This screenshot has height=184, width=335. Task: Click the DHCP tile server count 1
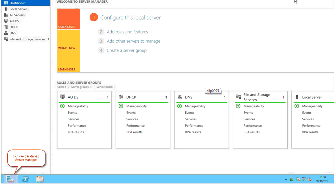pyautogui.click(x=166, y=97)
